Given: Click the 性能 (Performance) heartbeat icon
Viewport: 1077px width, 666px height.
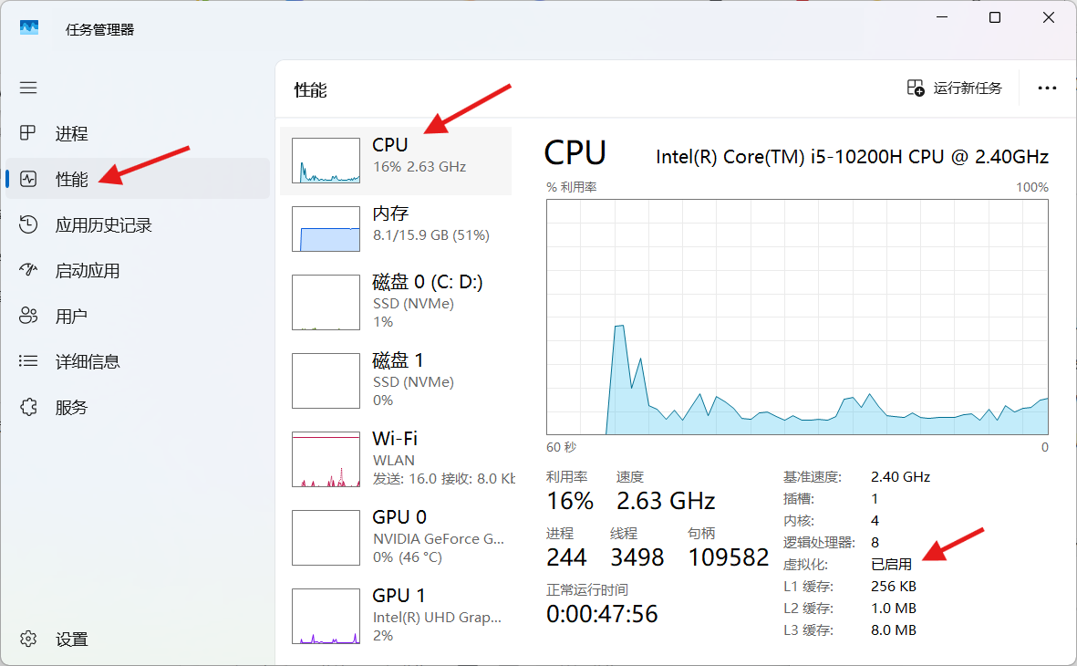Looking at the screenshot, I should pos(28,179).
